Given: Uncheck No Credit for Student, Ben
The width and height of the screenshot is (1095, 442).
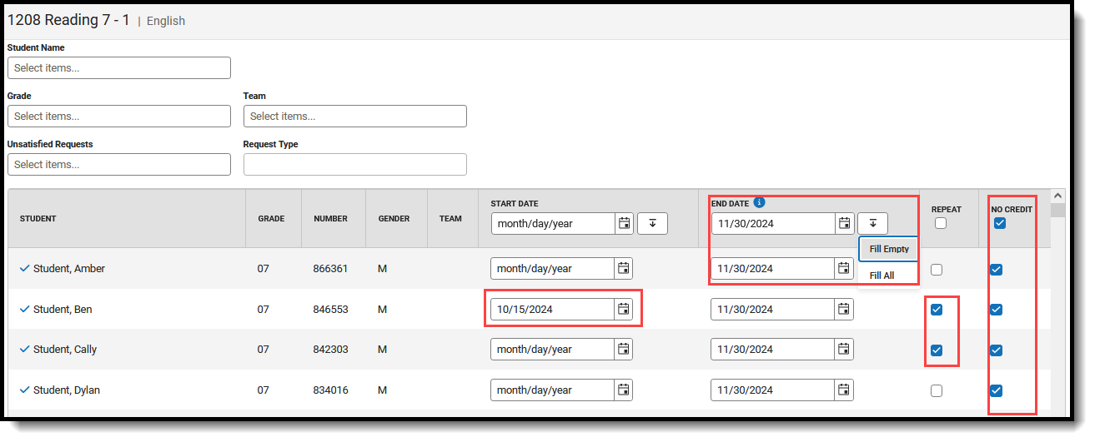Looking at the screenshot, I should point(996,310).
